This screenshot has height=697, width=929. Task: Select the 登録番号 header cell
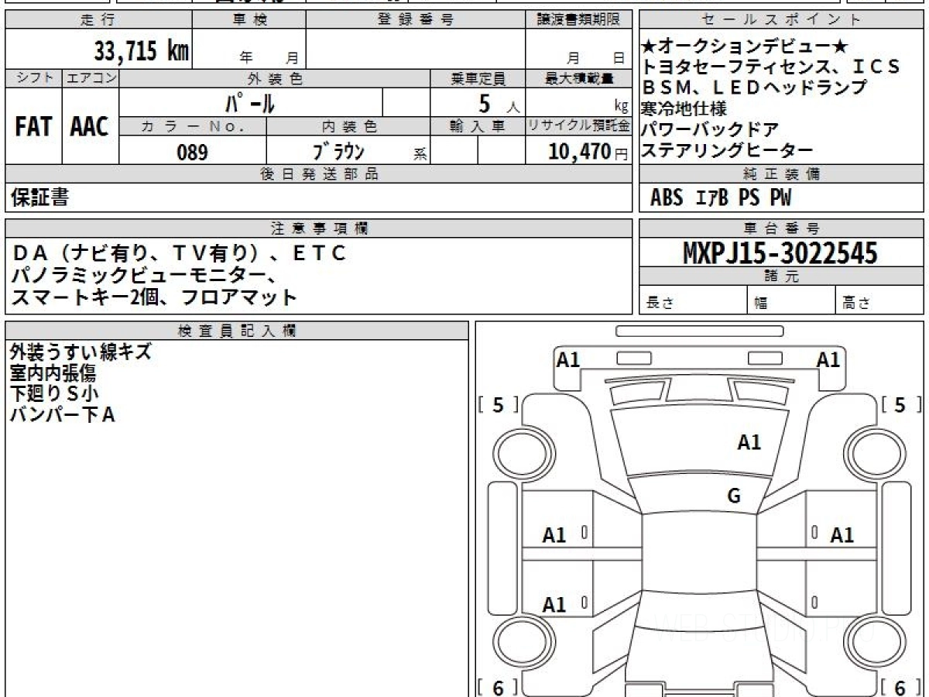(416, 19)
